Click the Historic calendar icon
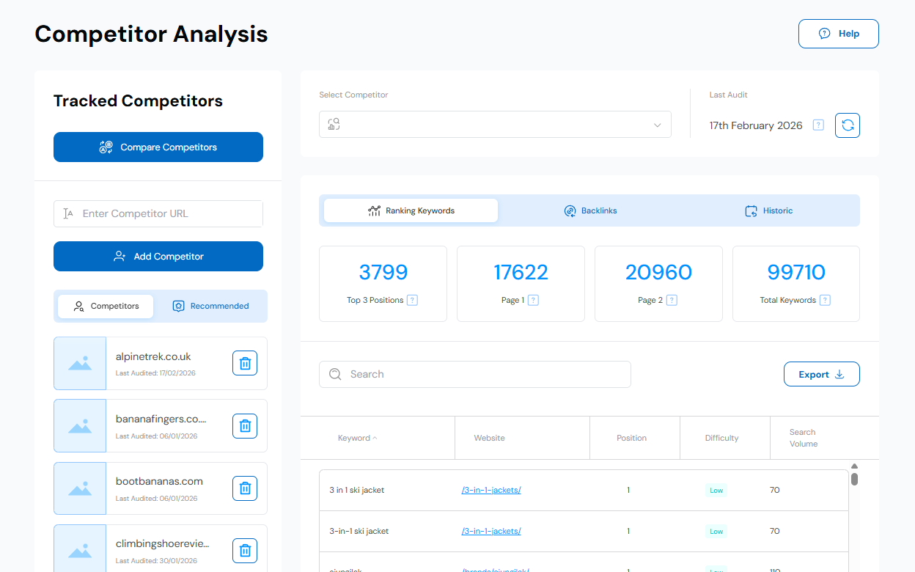915x572 pixels. [751, 210]
